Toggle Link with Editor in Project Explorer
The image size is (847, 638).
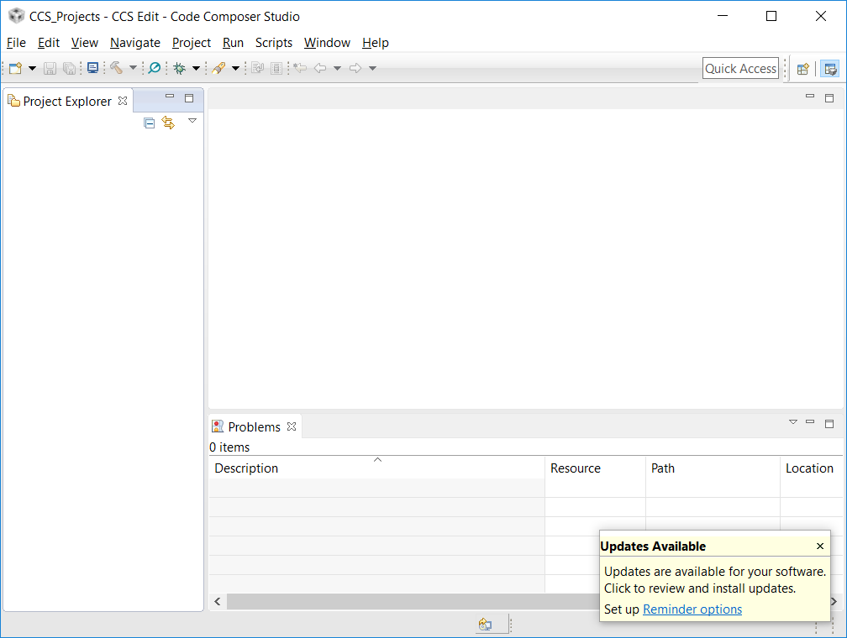tap(168, 123)
